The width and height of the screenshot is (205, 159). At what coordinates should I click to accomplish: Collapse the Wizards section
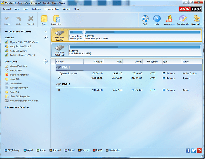tap(46, 38)
